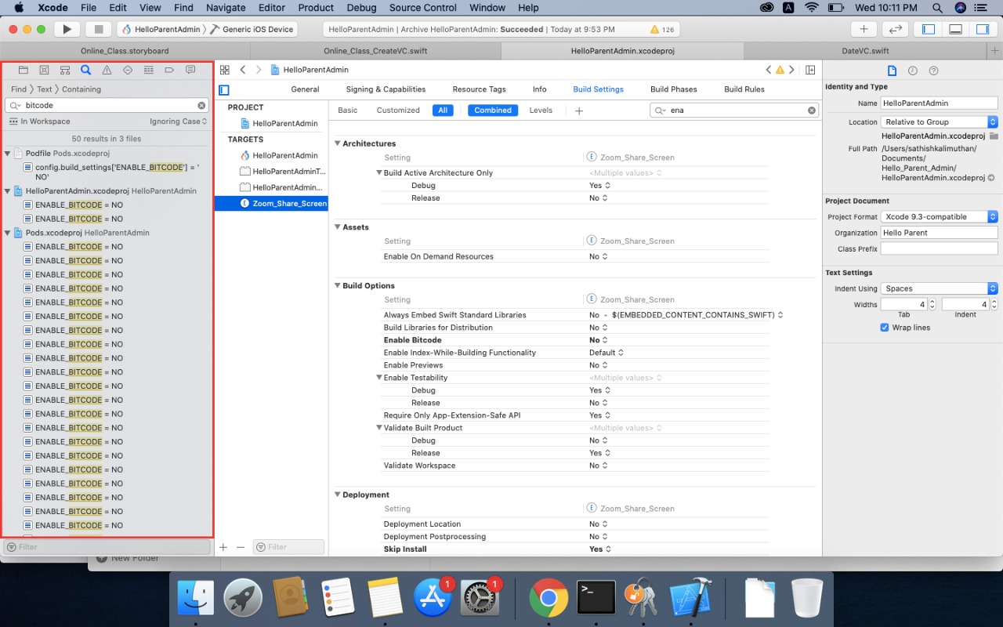The image size is (1003, 627).
Task: Toggle the debug area visibility
Action: point(955,29)
